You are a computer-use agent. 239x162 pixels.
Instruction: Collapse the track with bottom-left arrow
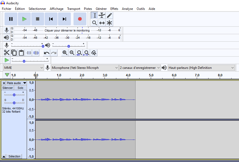pyautogui.click(x=4, y=156)
